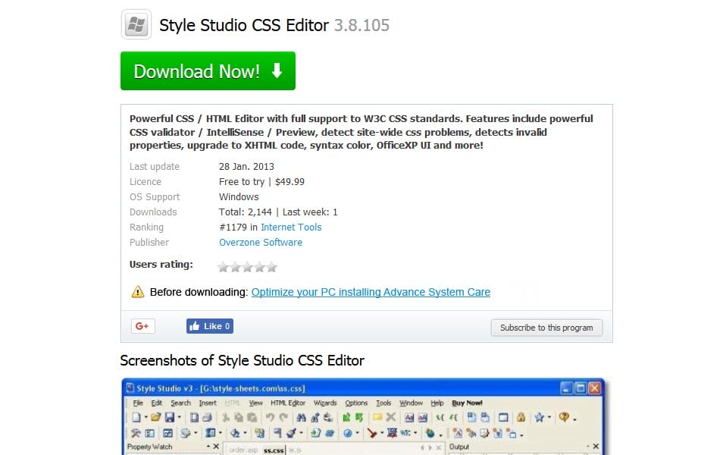723x455 pixels.
Task: Open the Search menu in Style Studio
Action: tap(180, 403)
